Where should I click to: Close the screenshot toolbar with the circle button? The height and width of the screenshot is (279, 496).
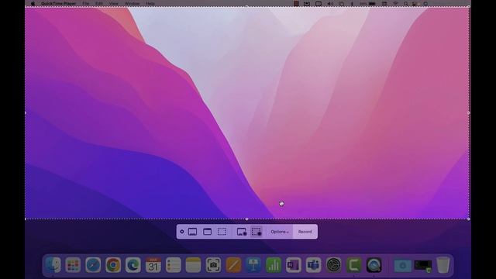pyautogui.click(x=182, y=232)
